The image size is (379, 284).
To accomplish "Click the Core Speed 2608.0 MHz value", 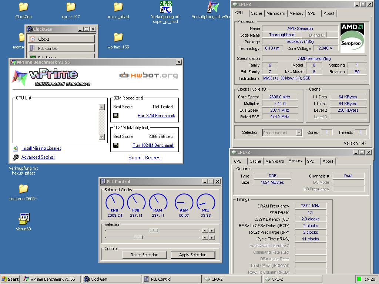I will pyautogui.click(x=280, y=97).
